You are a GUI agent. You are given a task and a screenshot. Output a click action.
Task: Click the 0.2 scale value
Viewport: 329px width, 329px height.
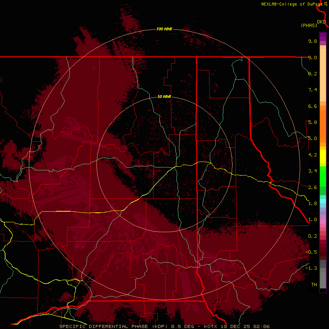click(313, 236)
